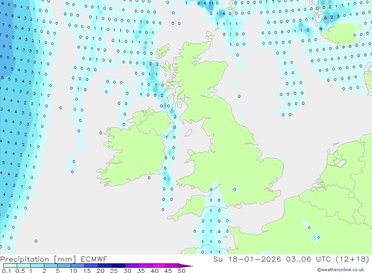Image resolution: width=372 pixels, height=273 pixels.
Task: Pick the 45–50 mm legend swatch
Action: [172, 266]
